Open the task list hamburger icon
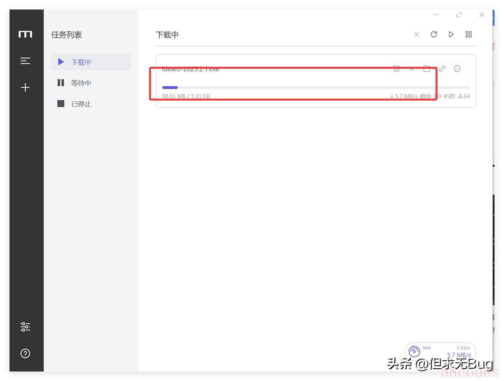This screenshot has width=504, height=381. pyautogui.click(x=25, y=61)
